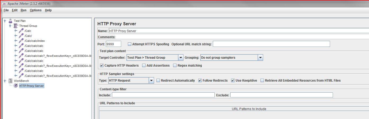Open the Edit menu
This screenshot has width=369, height=119.
15,10
